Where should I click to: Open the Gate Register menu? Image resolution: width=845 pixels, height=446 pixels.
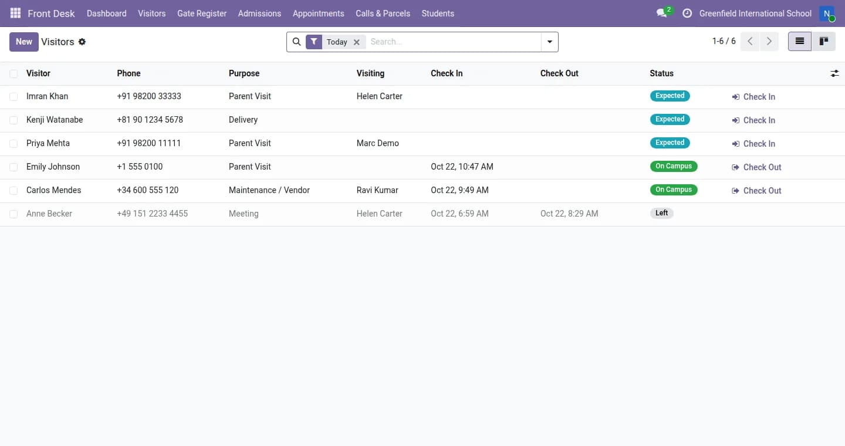point(202,13)
